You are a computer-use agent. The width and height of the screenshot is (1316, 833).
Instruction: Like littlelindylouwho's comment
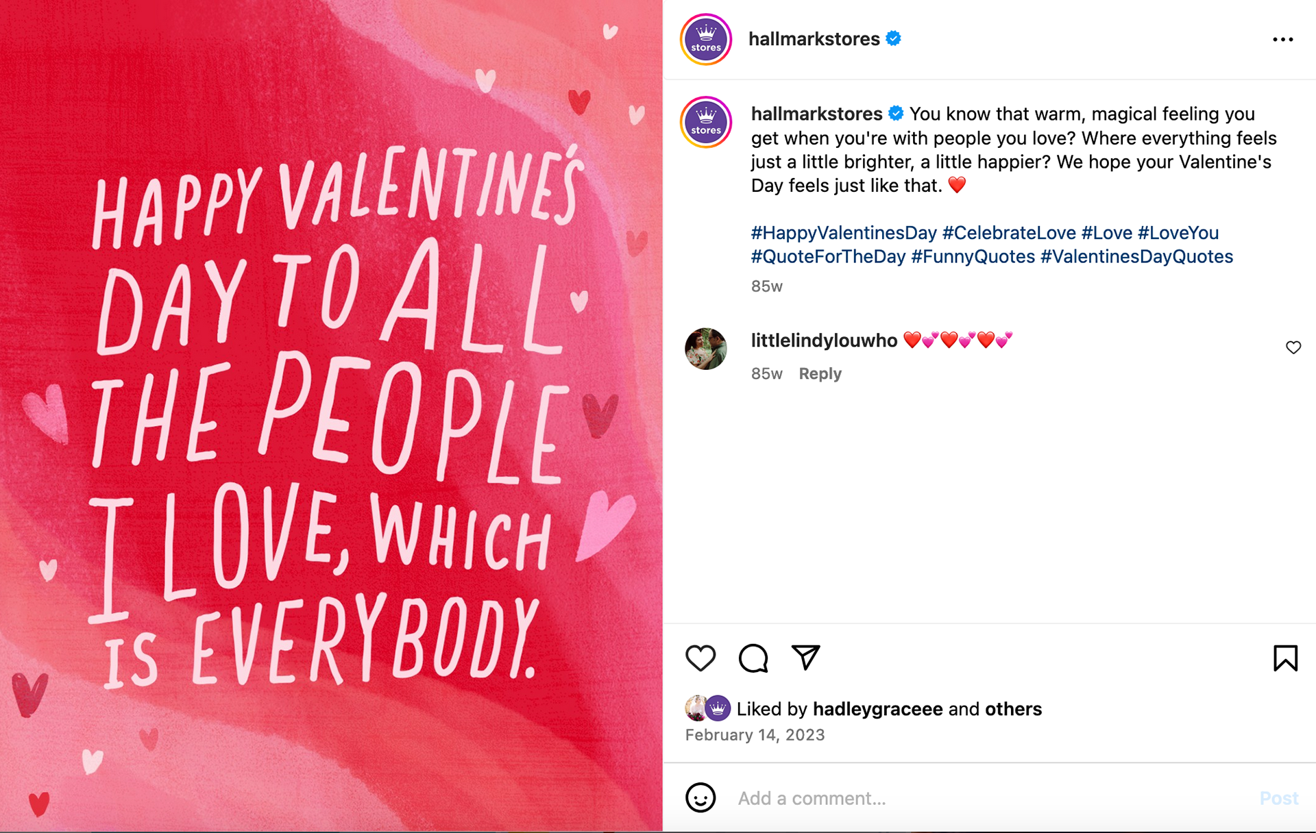[1293, 347]
